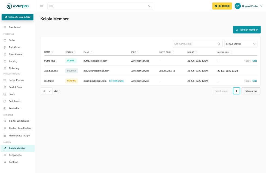Click the name Putra Jaya
The image size is (266, 173).
[x=50, y=61]
